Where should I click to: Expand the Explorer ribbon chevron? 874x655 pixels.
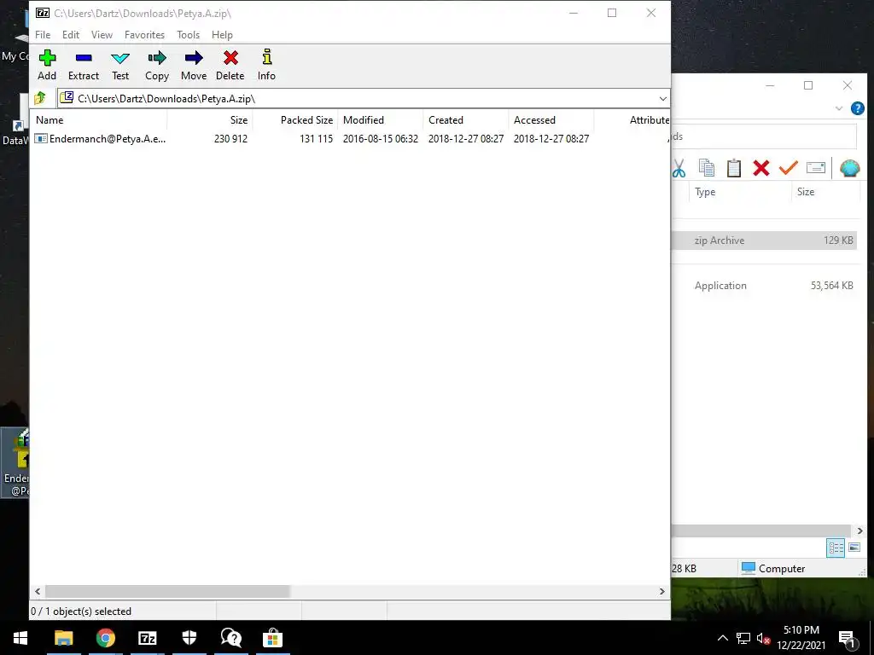click(x=838, y=108)
